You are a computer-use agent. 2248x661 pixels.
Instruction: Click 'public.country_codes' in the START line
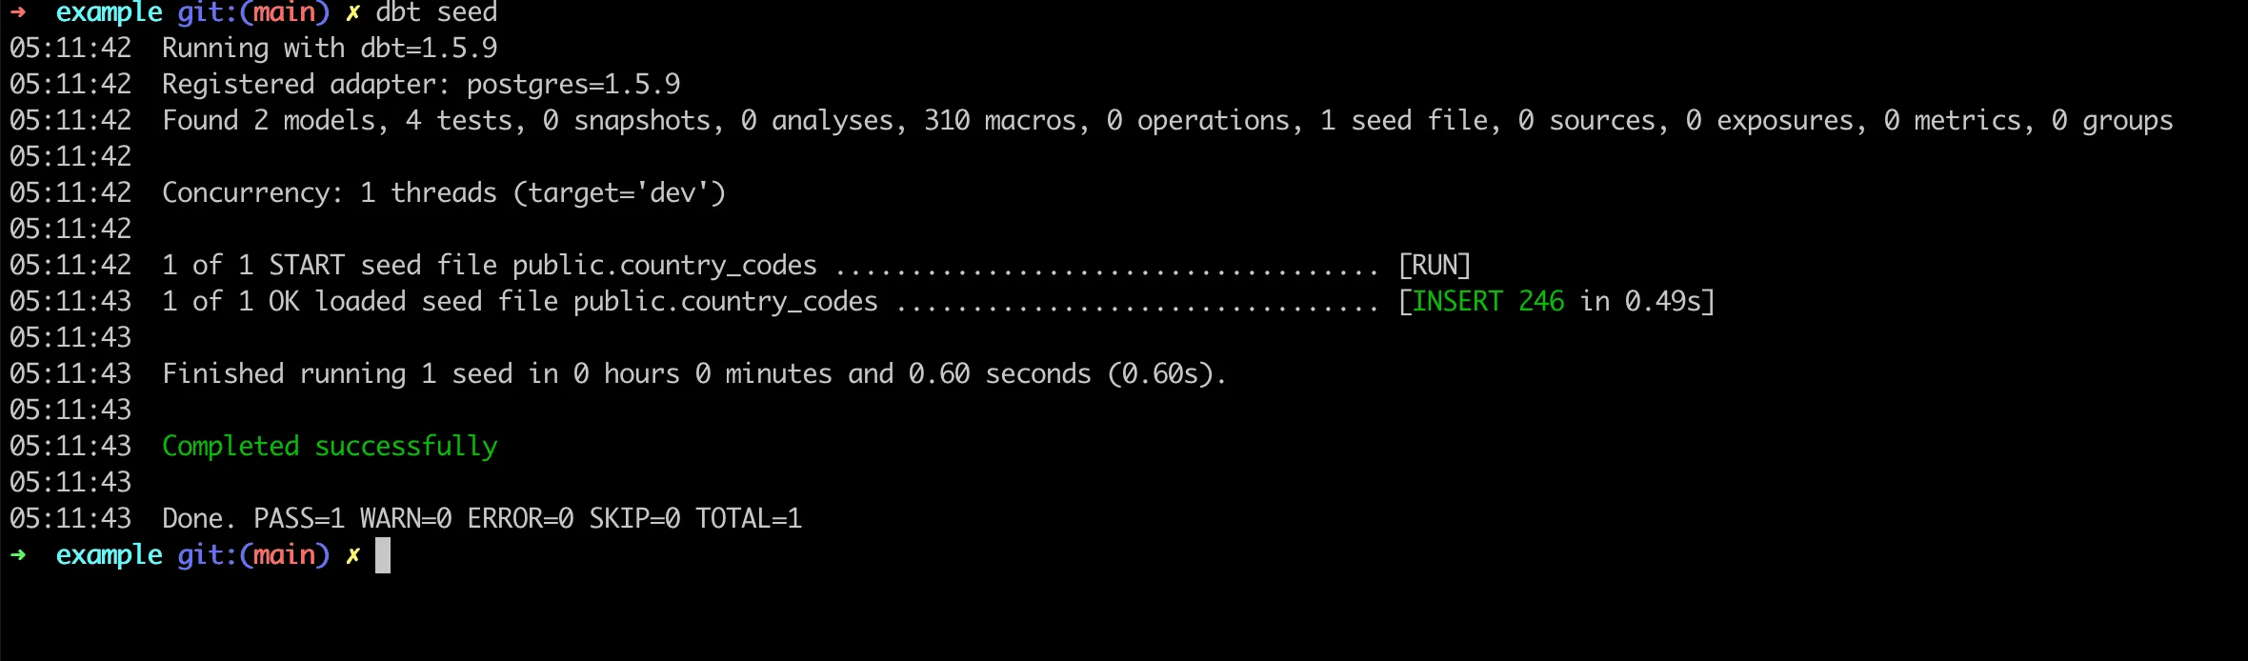point(665,265)
